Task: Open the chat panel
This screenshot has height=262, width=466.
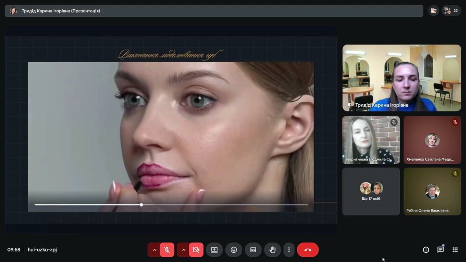Action: (440, 250)
